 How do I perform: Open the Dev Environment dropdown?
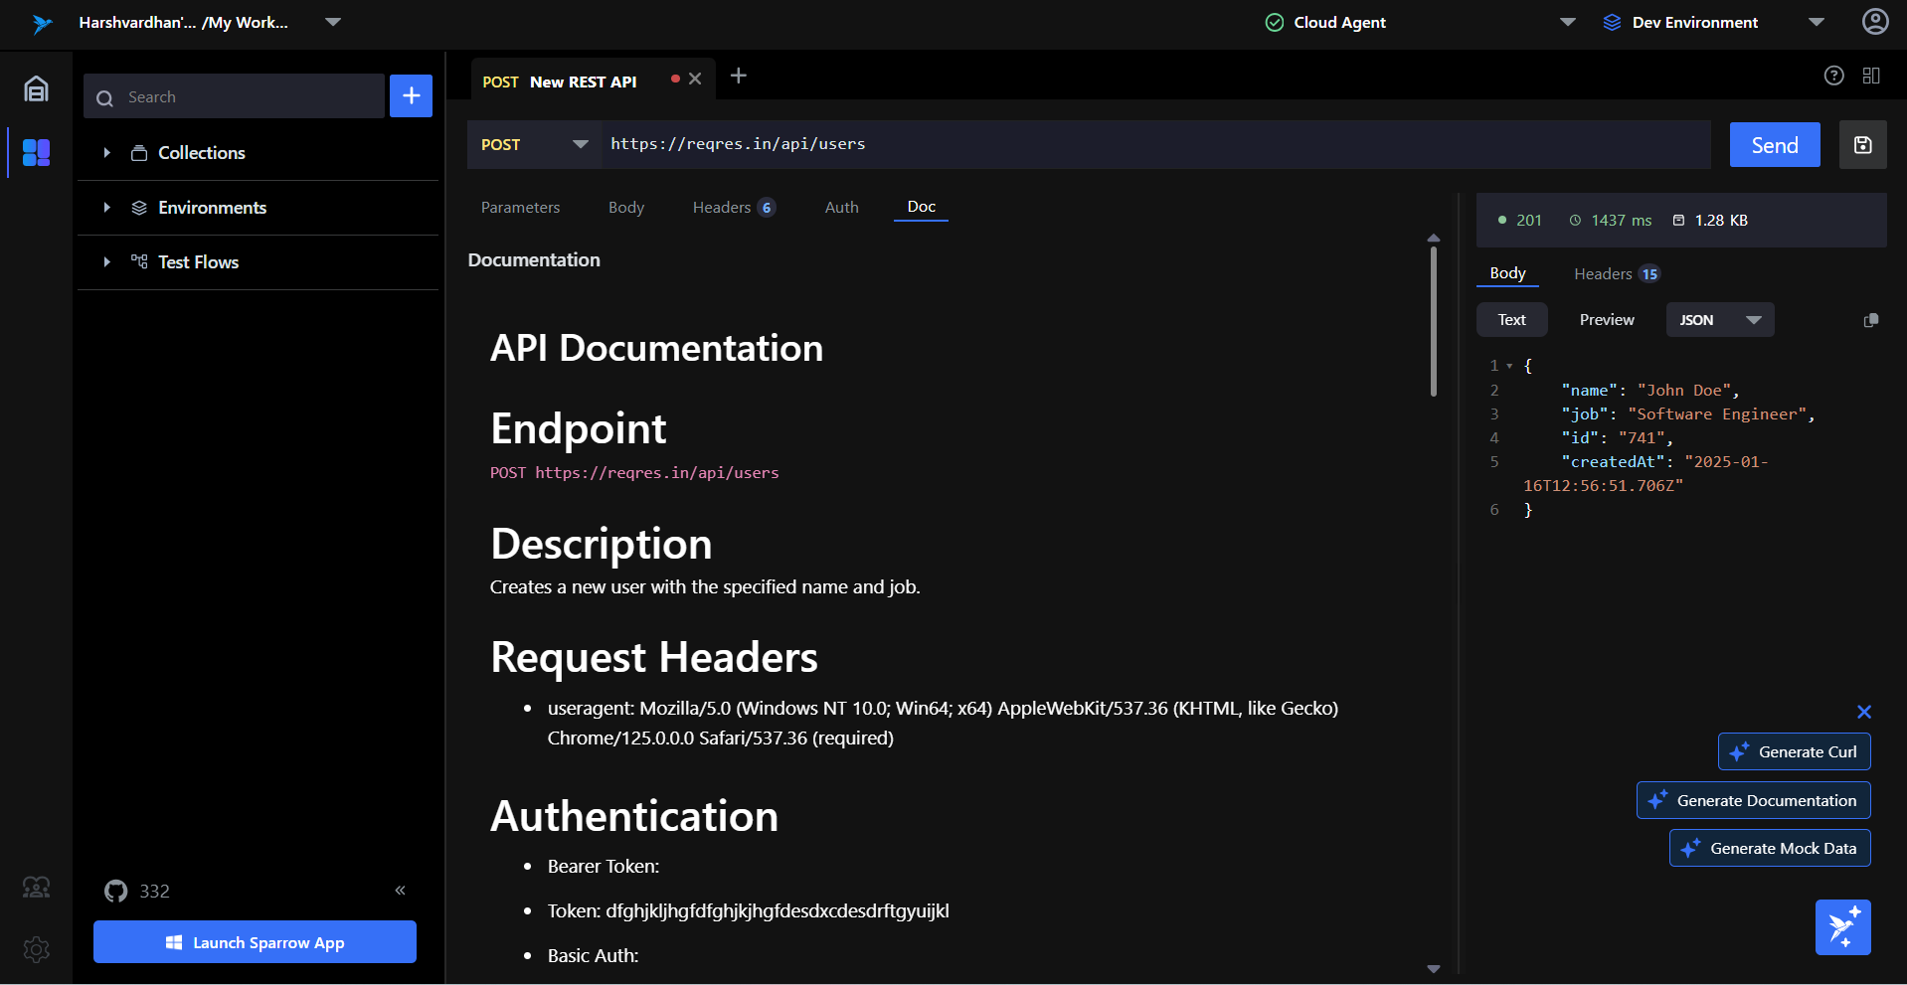click(x=1816, y=22)
